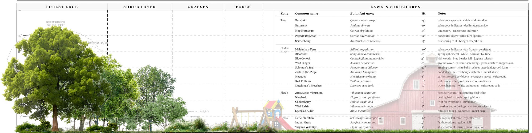The width and height of the screenshot is (532, 133).
Task: Select botanical name Viburnum dentatum
Action: coord(363,93)
